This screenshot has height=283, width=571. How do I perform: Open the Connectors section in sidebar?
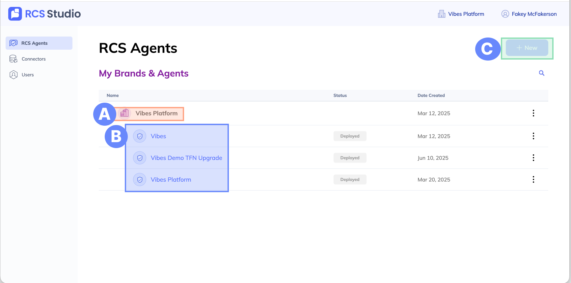pos(34,59)
